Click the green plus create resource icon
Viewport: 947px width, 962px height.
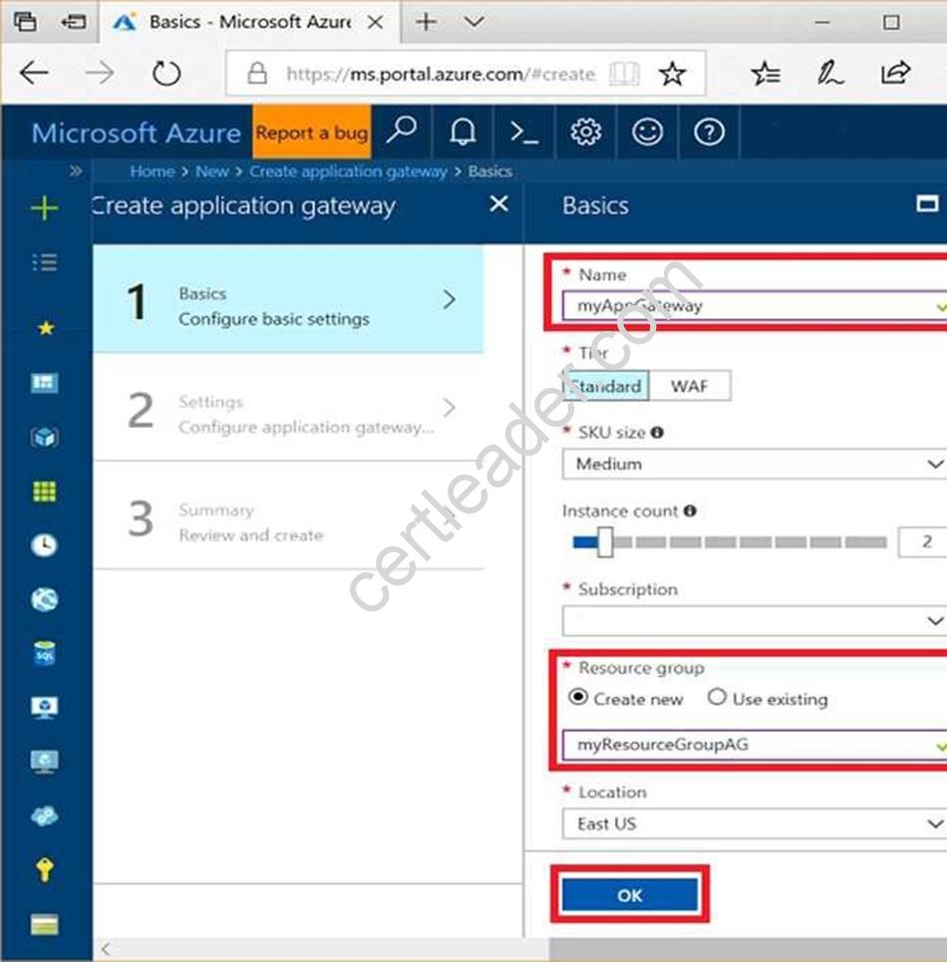pos(45,208)
